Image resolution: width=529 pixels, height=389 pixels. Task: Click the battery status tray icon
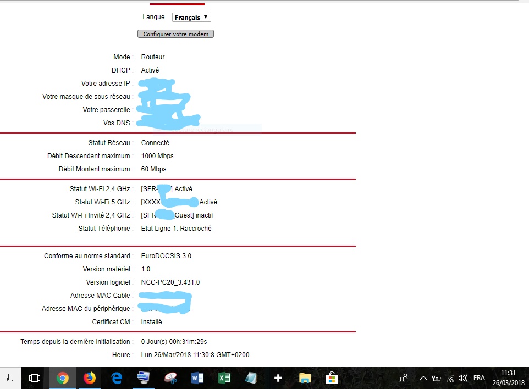(x=437, y=378)
